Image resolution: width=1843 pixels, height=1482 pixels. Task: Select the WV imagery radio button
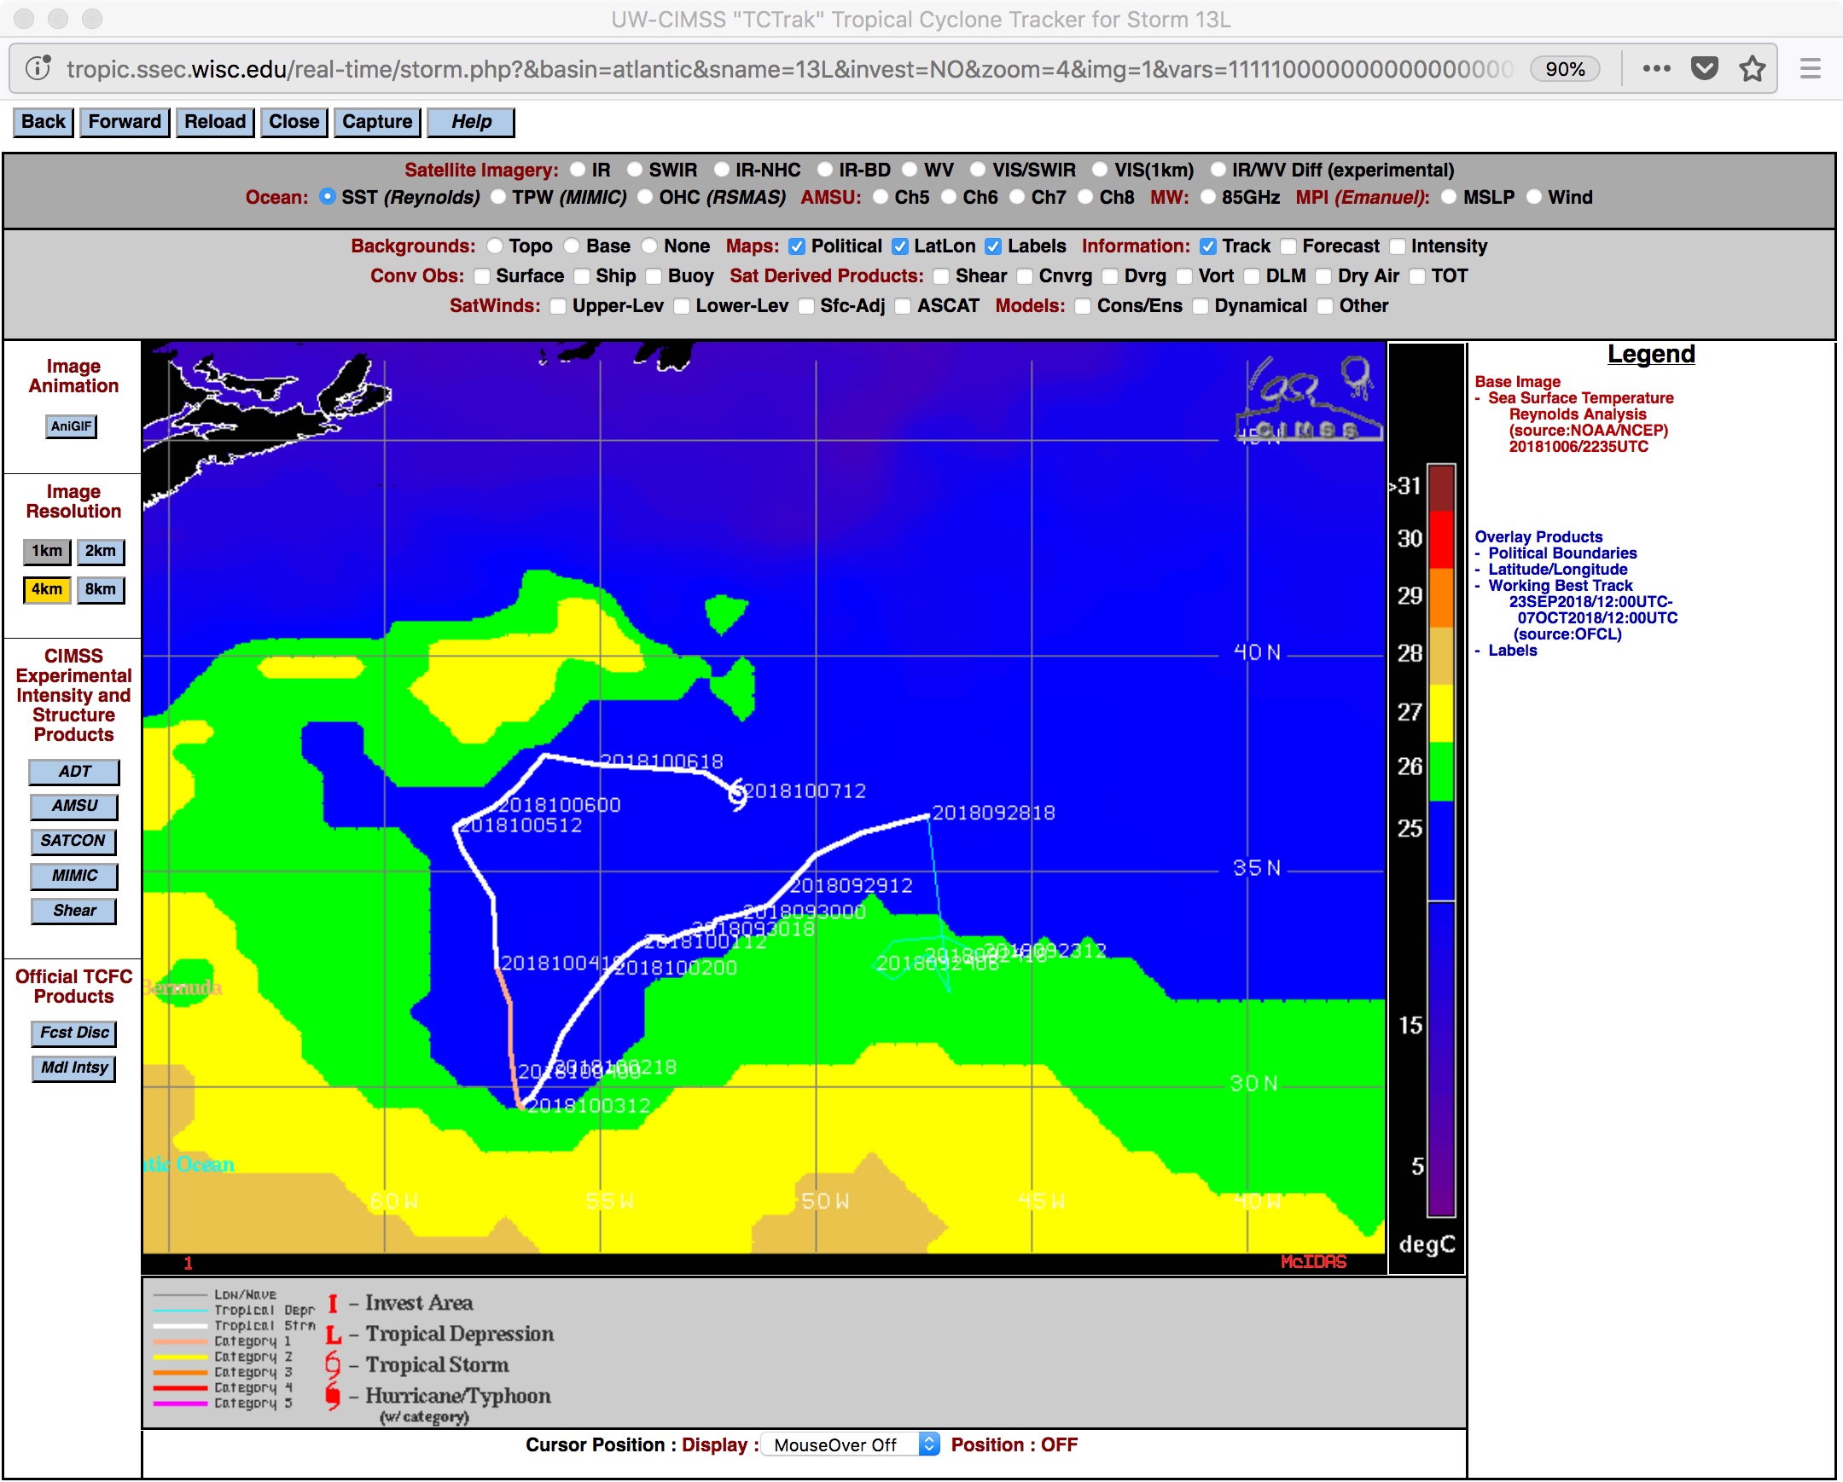tap(910, 170)
